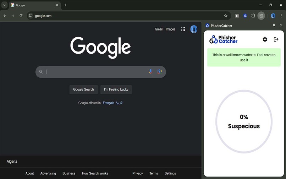Bookmark this page with the star
This screenshot has height=179, width=286.
coord(226,16)
